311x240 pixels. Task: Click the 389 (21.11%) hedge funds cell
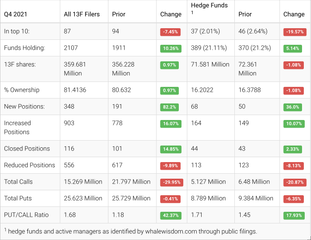[209, 48]
